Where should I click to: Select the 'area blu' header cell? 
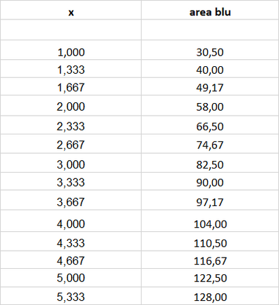click(x=210, y=10)
